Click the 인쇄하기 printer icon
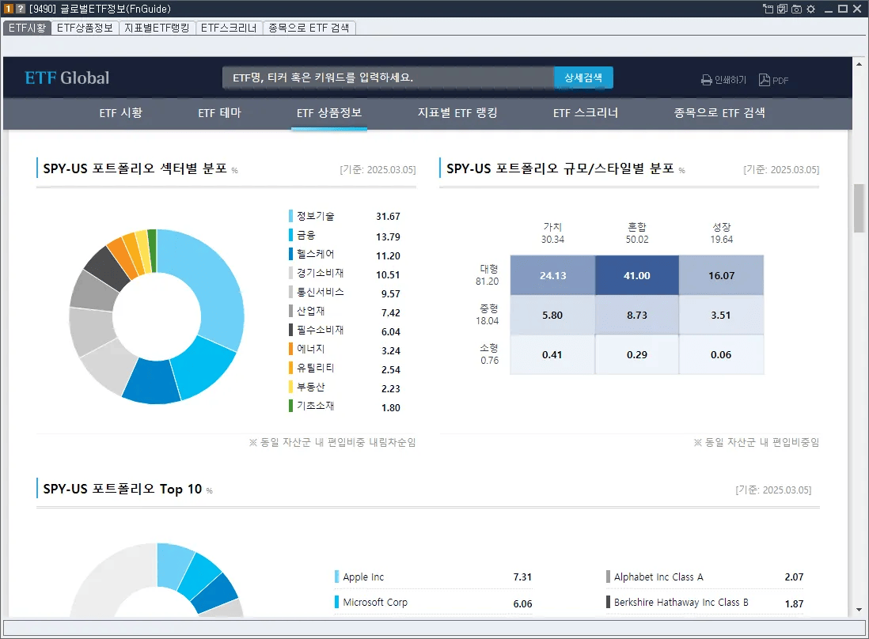869x639 pixels. coord(707,81)
